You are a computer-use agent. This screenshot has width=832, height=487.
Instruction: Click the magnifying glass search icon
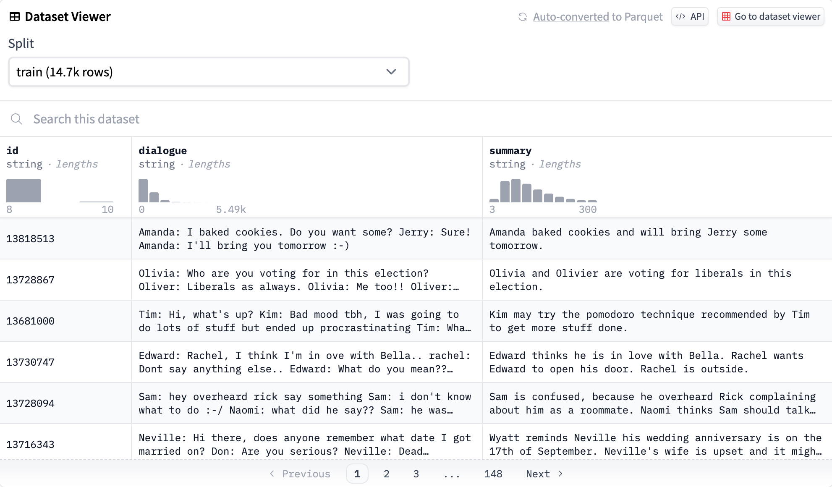pyautogui.click(x=16, y=119)
